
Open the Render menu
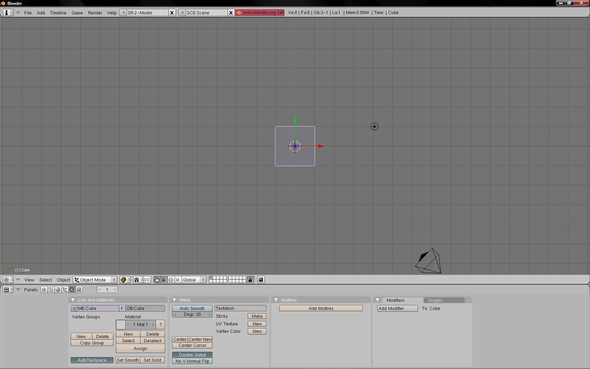(x=95, y=13)
